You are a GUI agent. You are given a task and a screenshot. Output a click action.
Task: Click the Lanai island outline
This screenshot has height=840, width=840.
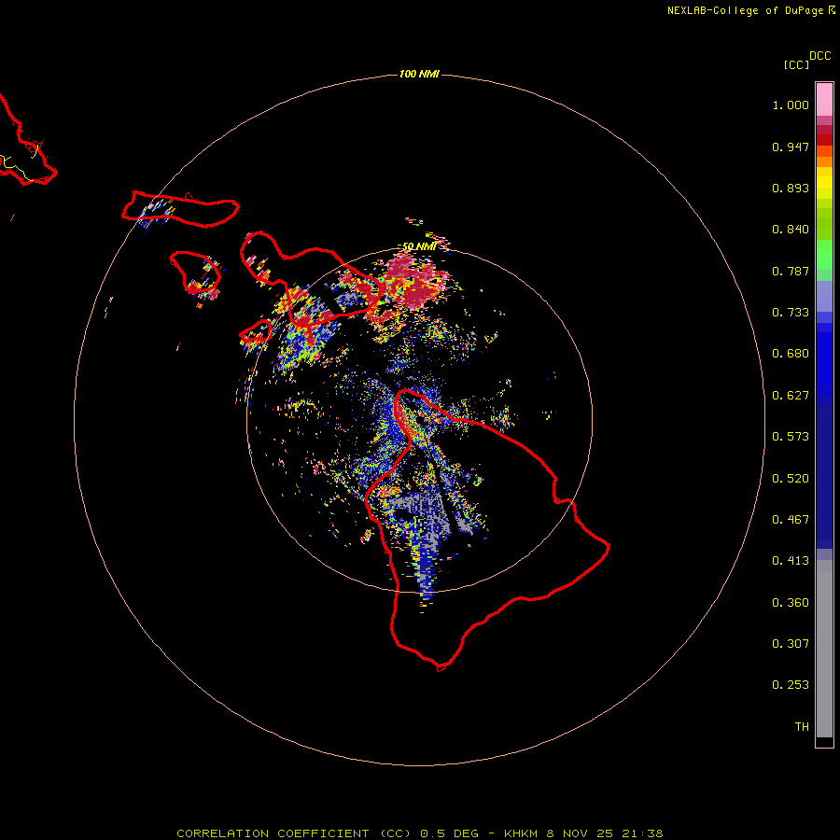click(195, 273)
